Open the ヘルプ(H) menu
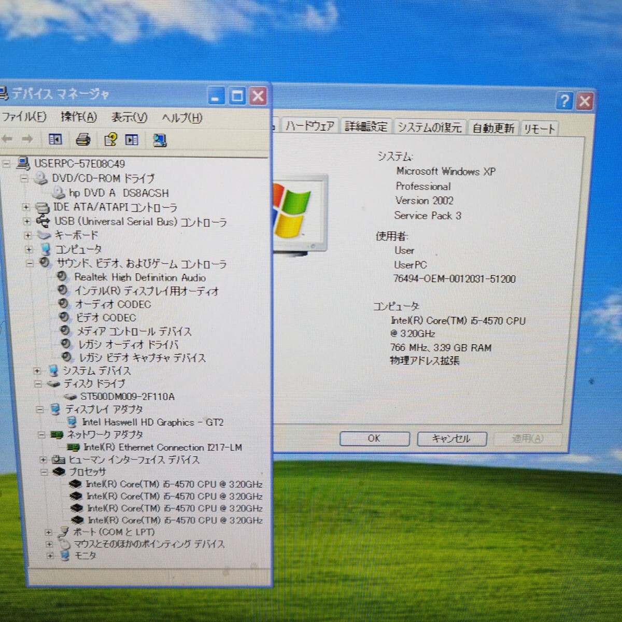The image size is (622, 622). [182, 118]
